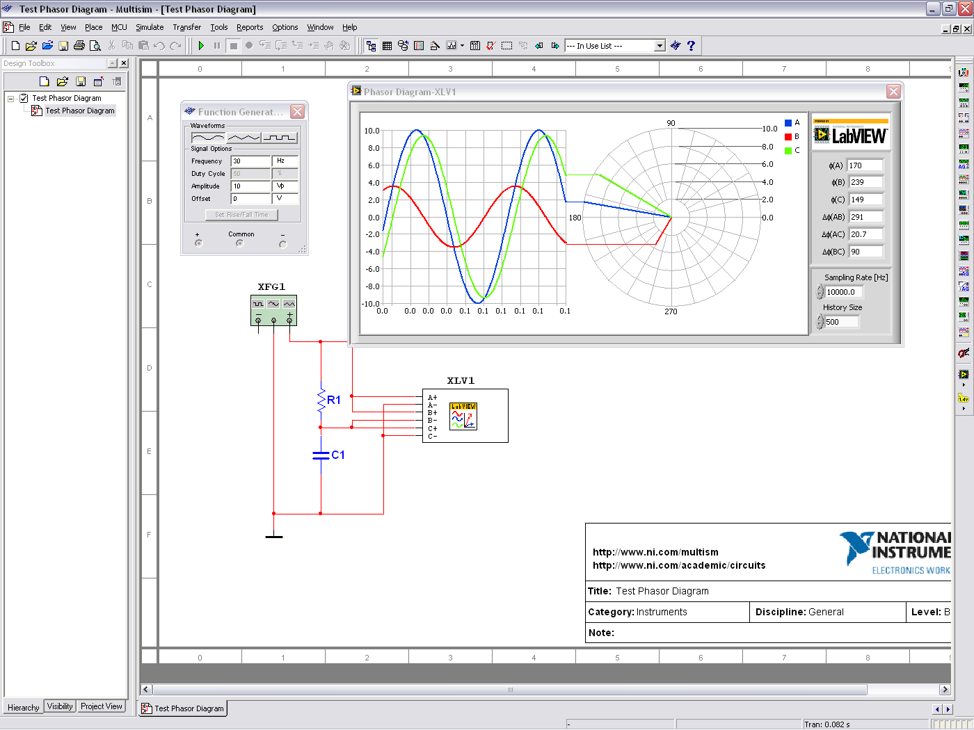Switch to the Visibility tab
This screenshot has width=974, height=730.
[59, 706]
